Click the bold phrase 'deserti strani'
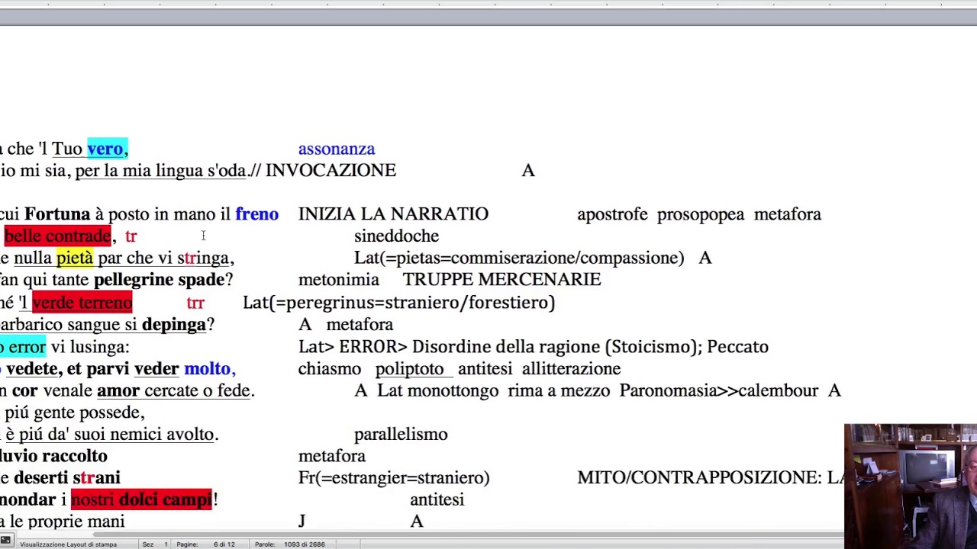Viewport: 977px width, 549px height. [x=67, y=478]
